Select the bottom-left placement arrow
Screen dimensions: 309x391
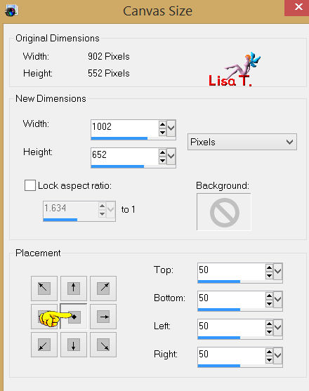pyautogui.click(x=44, y=345)
